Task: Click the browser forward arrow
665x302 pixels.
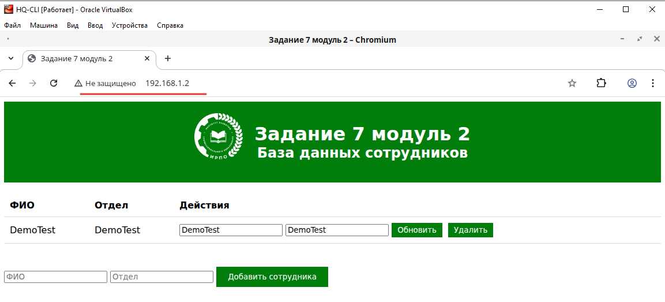Action: coord(33,83)
